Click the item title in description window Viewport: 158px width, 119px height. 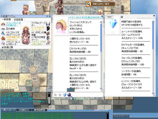(86, 18)
